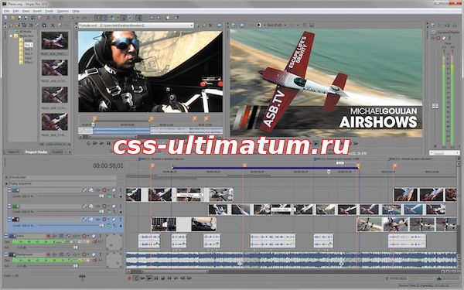This screenshot has width=464, height=290.
Task: Click the Rate scrub control
Action: pyautogui.click(x=83, y=276)
